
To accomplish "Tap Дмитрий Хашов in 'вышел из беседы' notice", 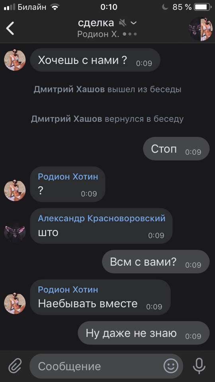I will 69,90.
